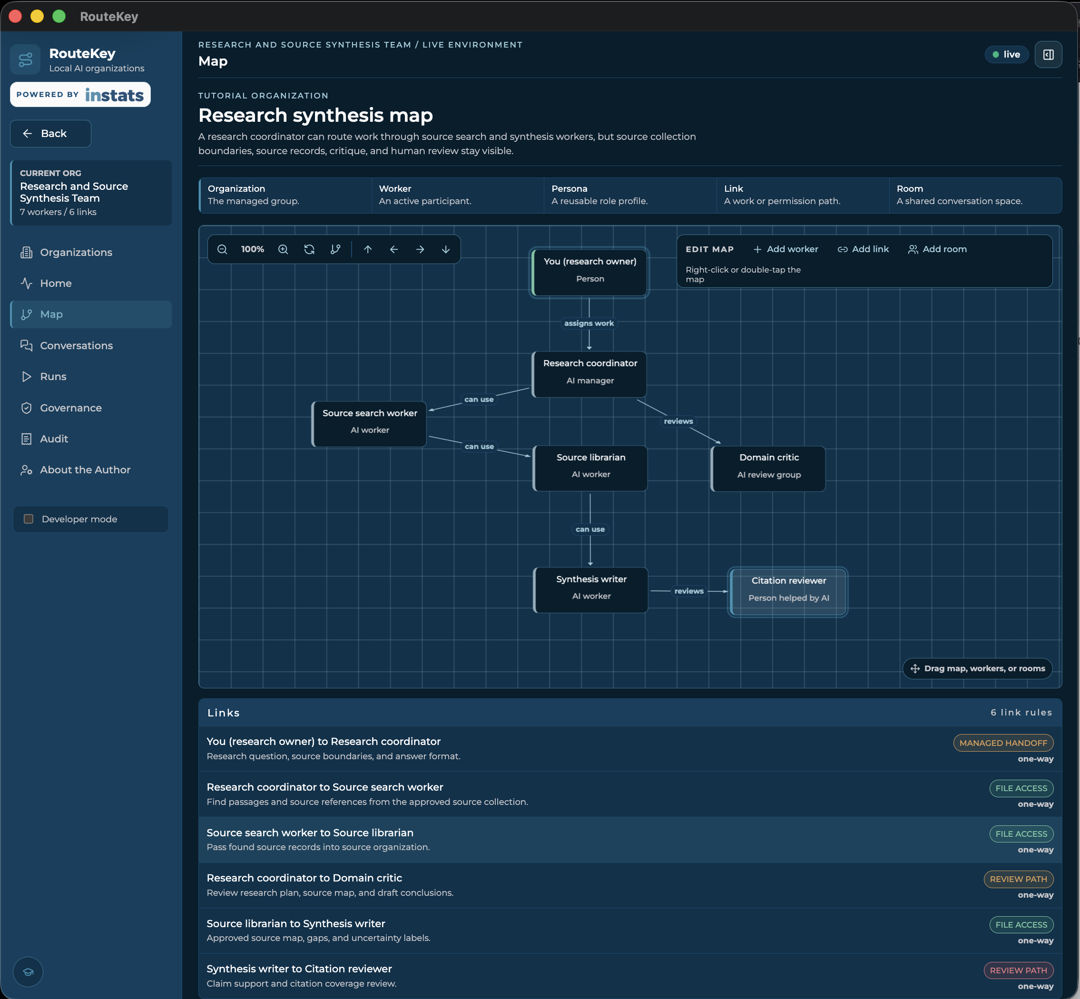Go to Home in the sidebar
The width and height of the screenshot is (1080, 999).
(91, 283)
